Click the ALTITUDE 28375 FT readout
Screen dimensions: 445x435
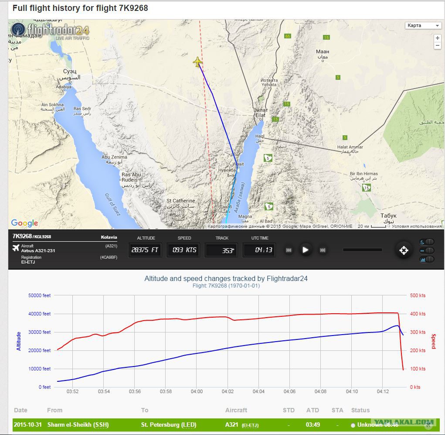[145, 250]
